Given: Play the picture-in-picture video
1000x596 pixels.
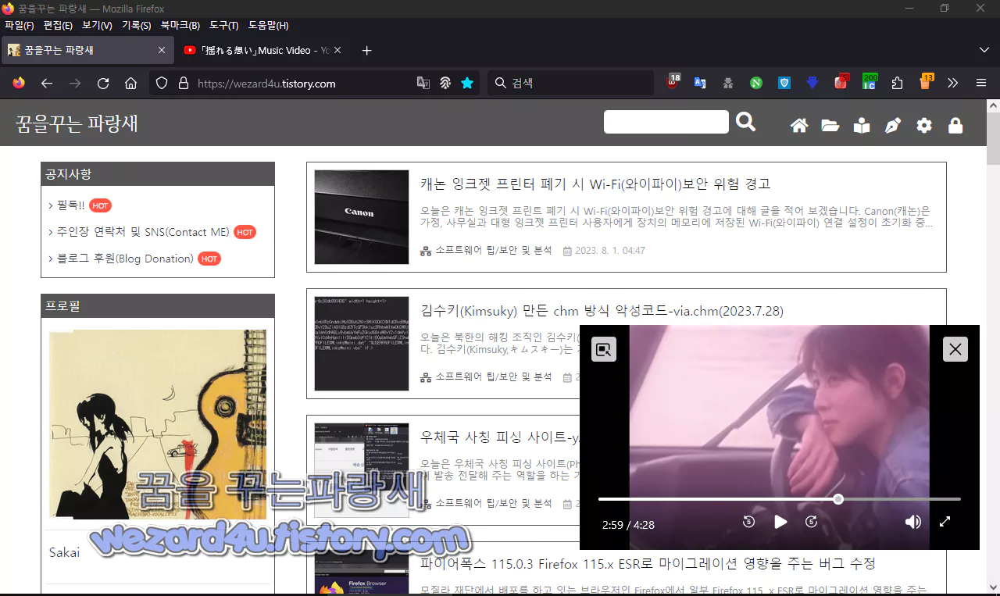Looking at the screenshot, I should point(780,522).
